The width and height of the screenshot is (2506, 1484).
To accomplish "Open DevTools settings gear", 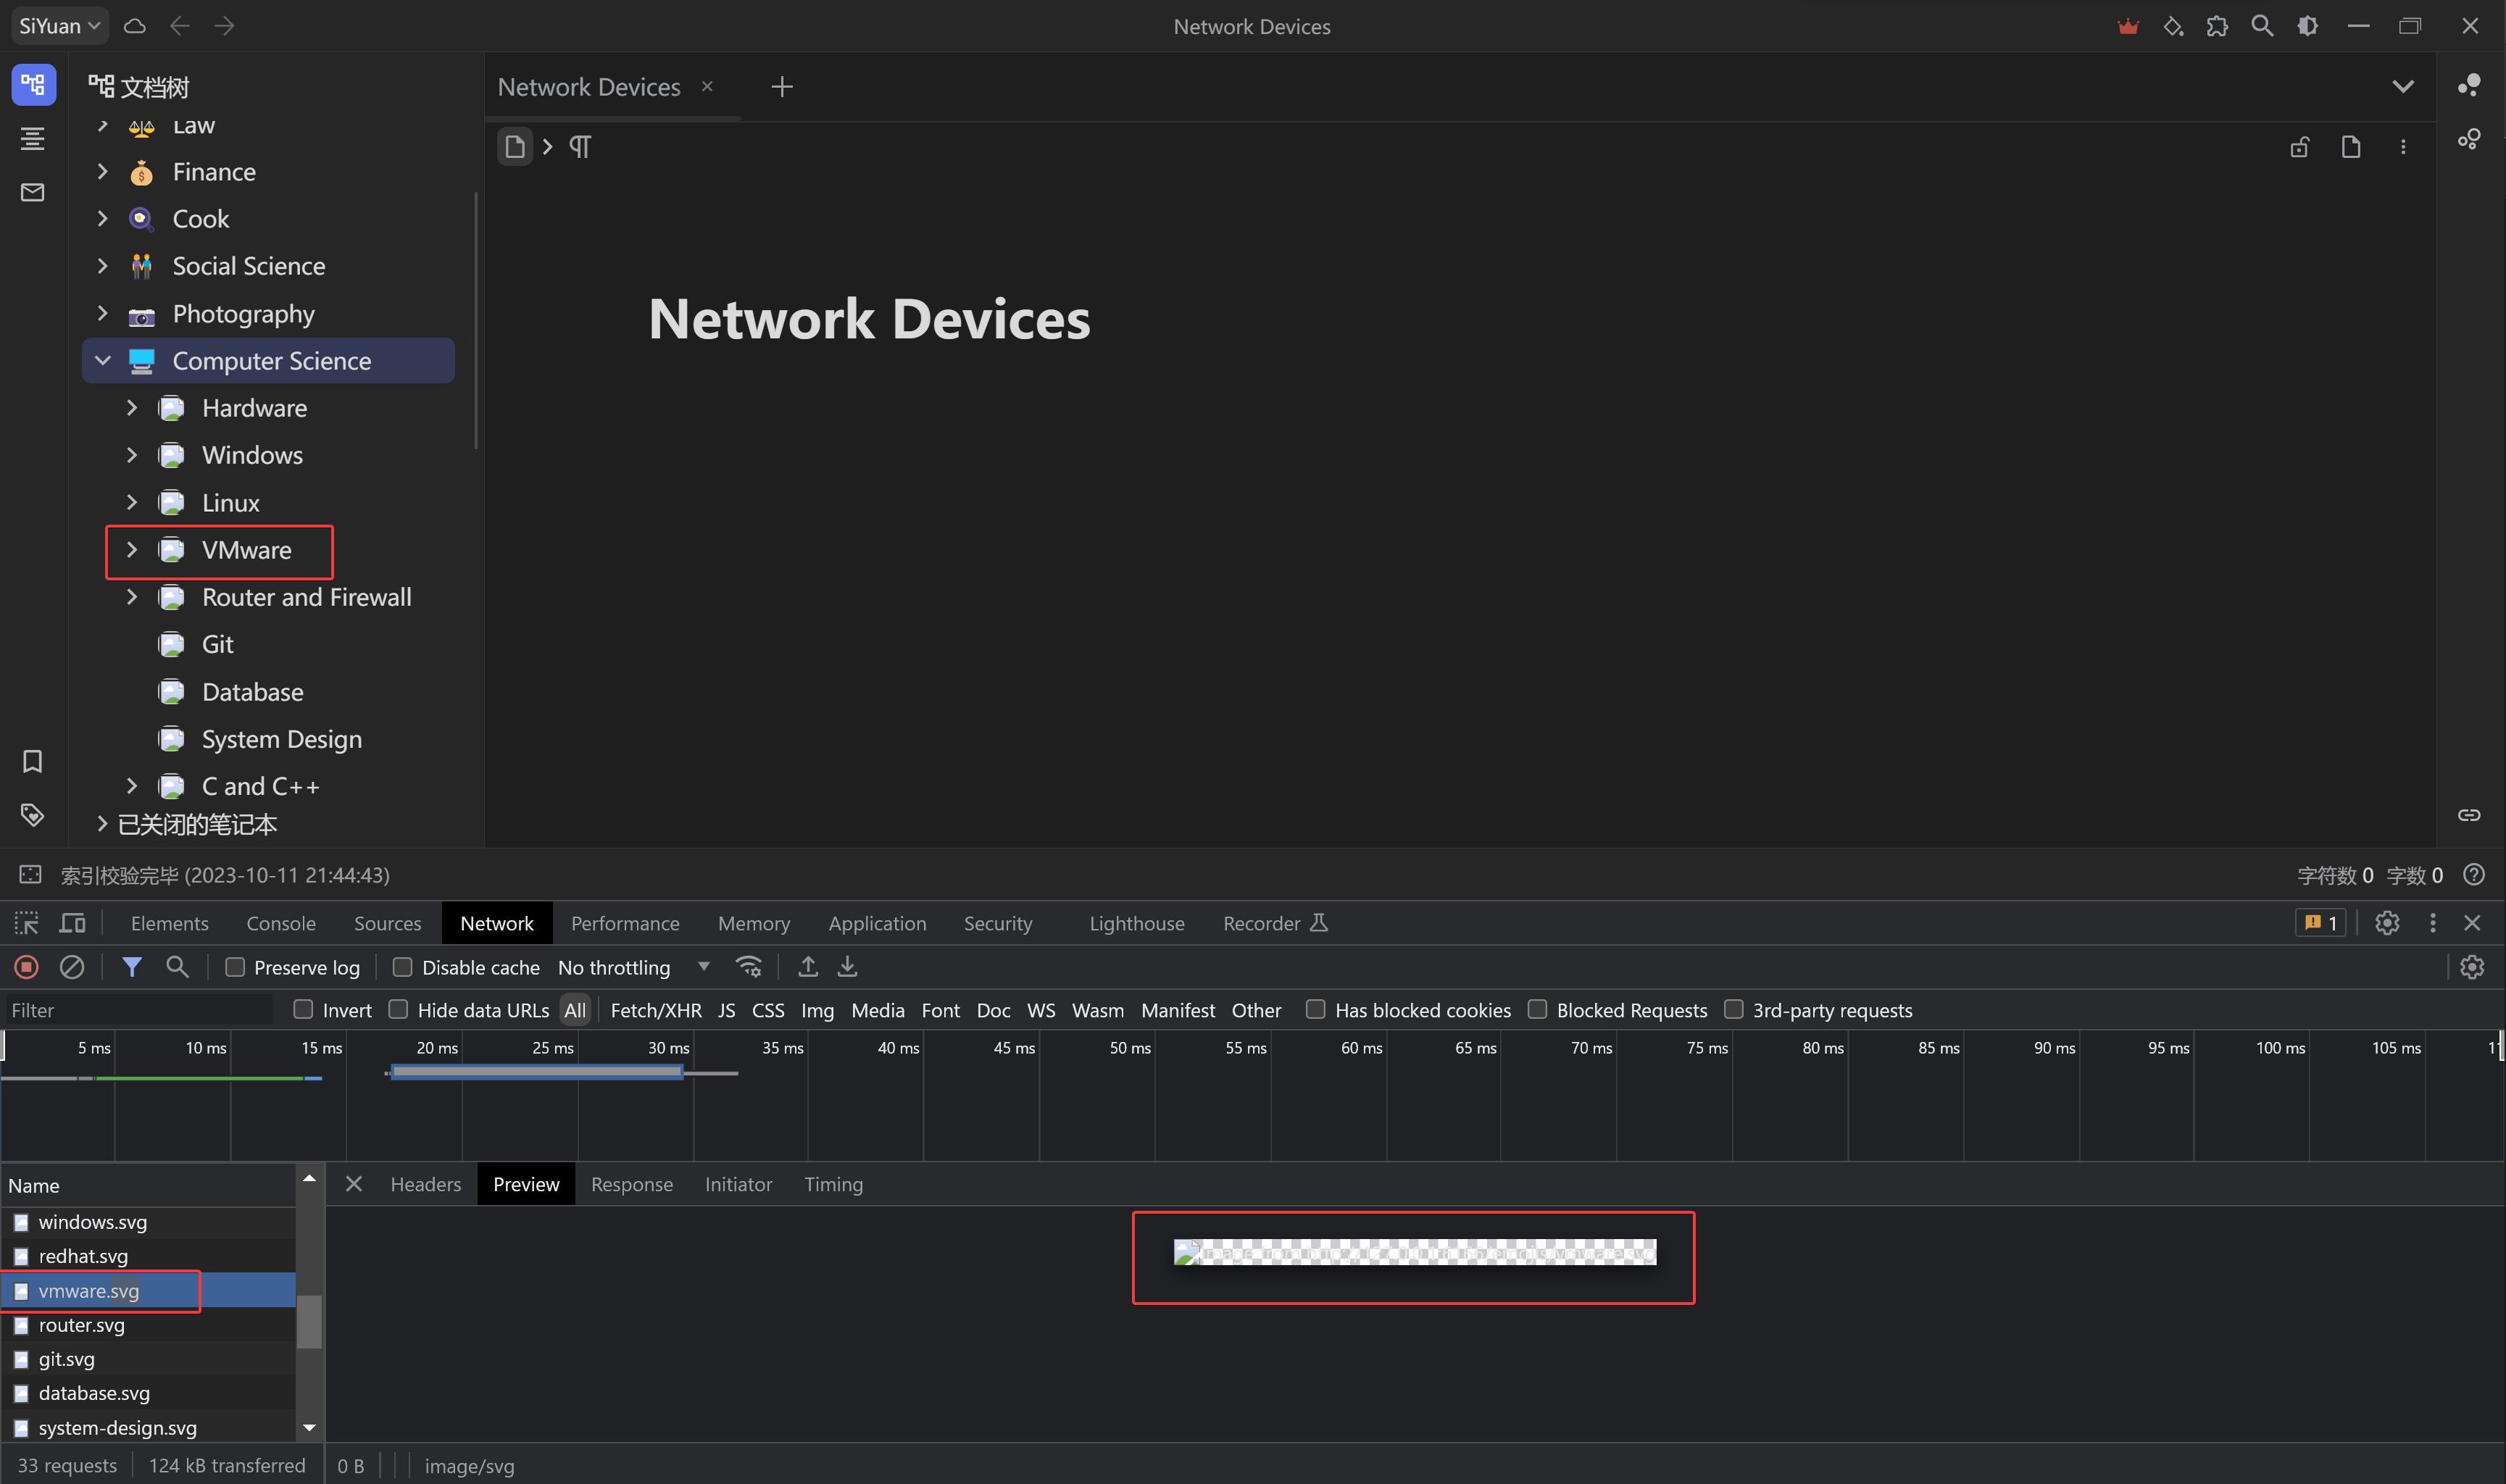I will 2387,923.
